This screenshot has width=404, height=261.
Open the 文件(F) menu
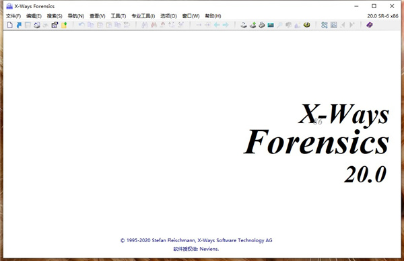13,16
